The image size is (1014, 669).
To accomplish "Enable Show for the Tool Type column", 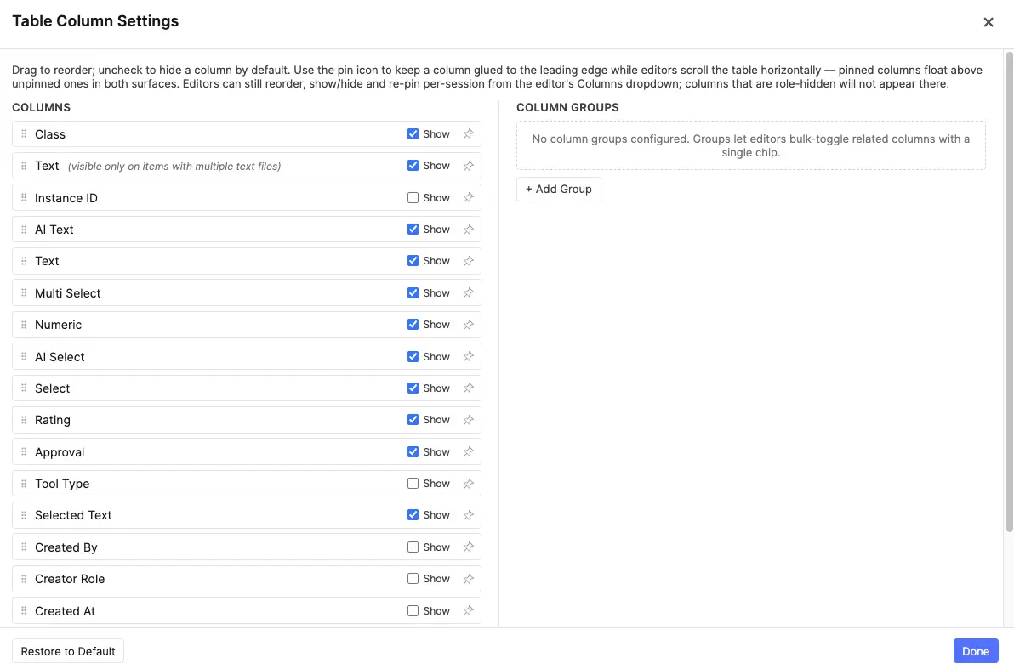I will pyautogui.click(x=413, y=484).
